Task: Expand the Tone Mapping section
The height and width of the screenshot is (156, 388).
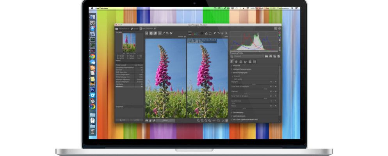Action: click(238, 112)
